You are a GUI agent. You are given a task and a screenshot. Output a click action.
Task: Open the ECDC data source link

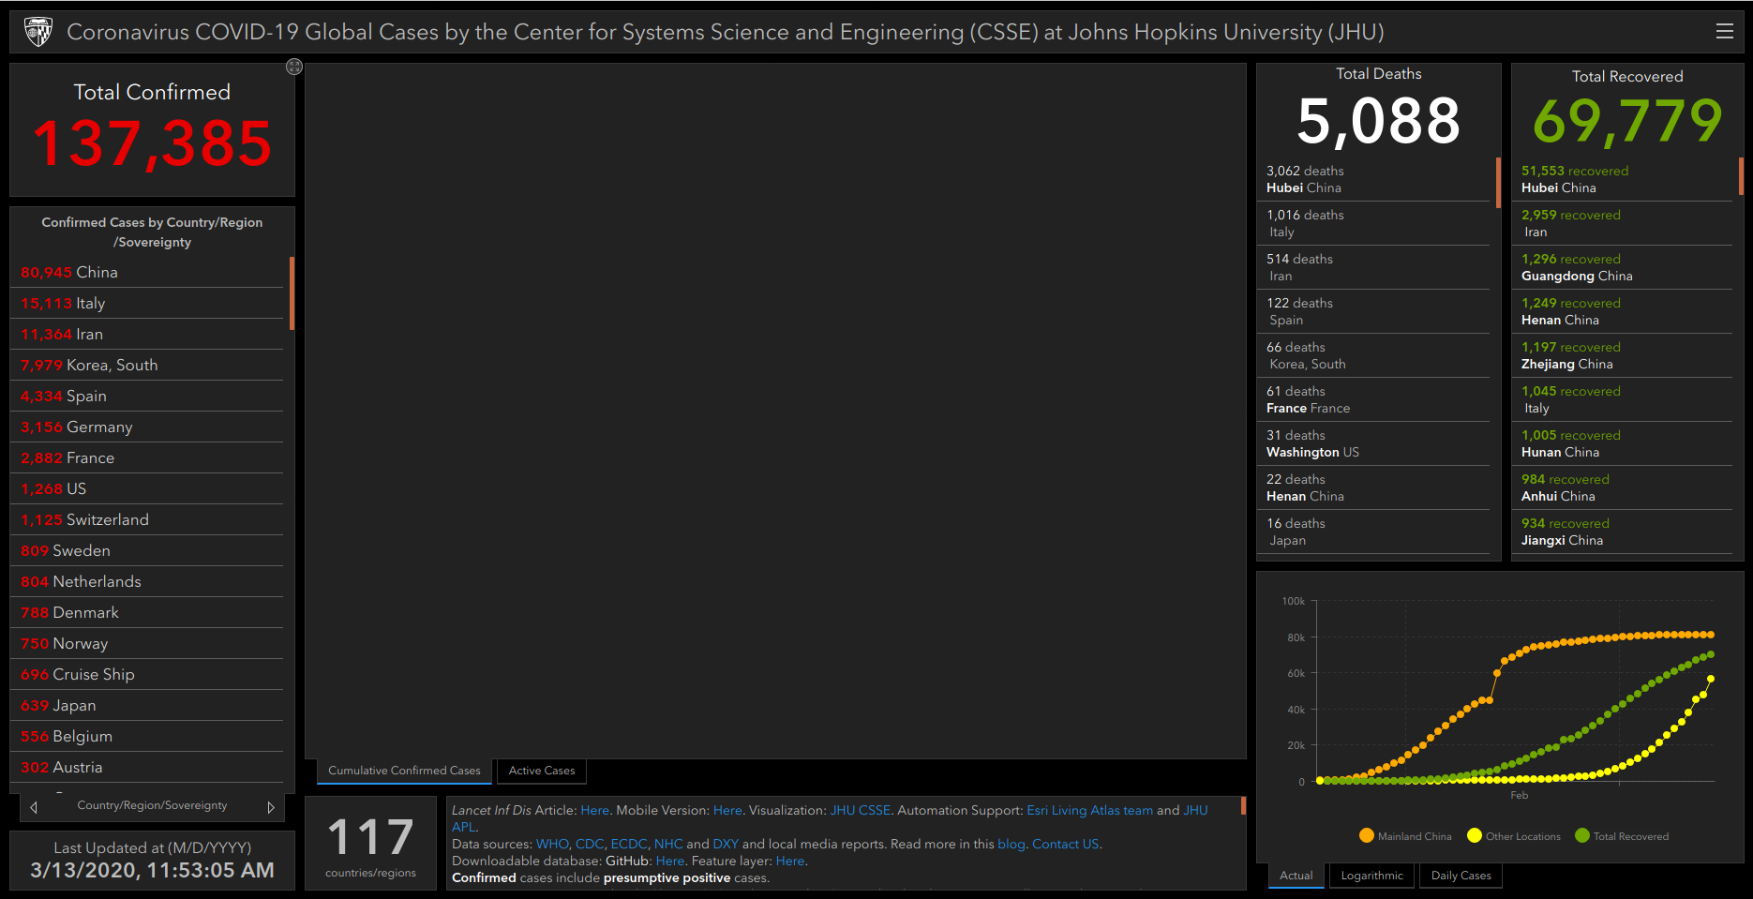[628, 844]
